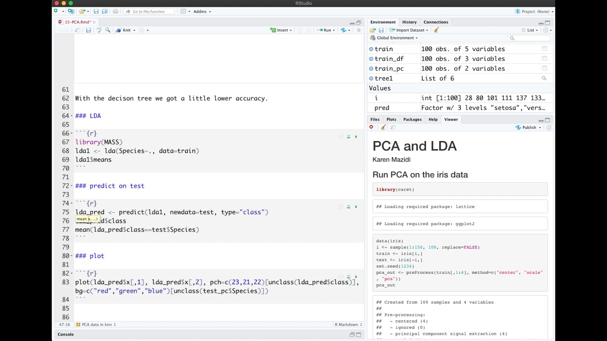607x341 pixels.
Task: Click Publish in the Viewer pane
Action: 526,127
